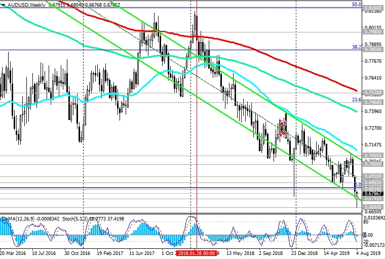Click the 20 Mar 2016 date label
Image resolution: width=385 pixels, height=259 pixels.
point(13,253)
